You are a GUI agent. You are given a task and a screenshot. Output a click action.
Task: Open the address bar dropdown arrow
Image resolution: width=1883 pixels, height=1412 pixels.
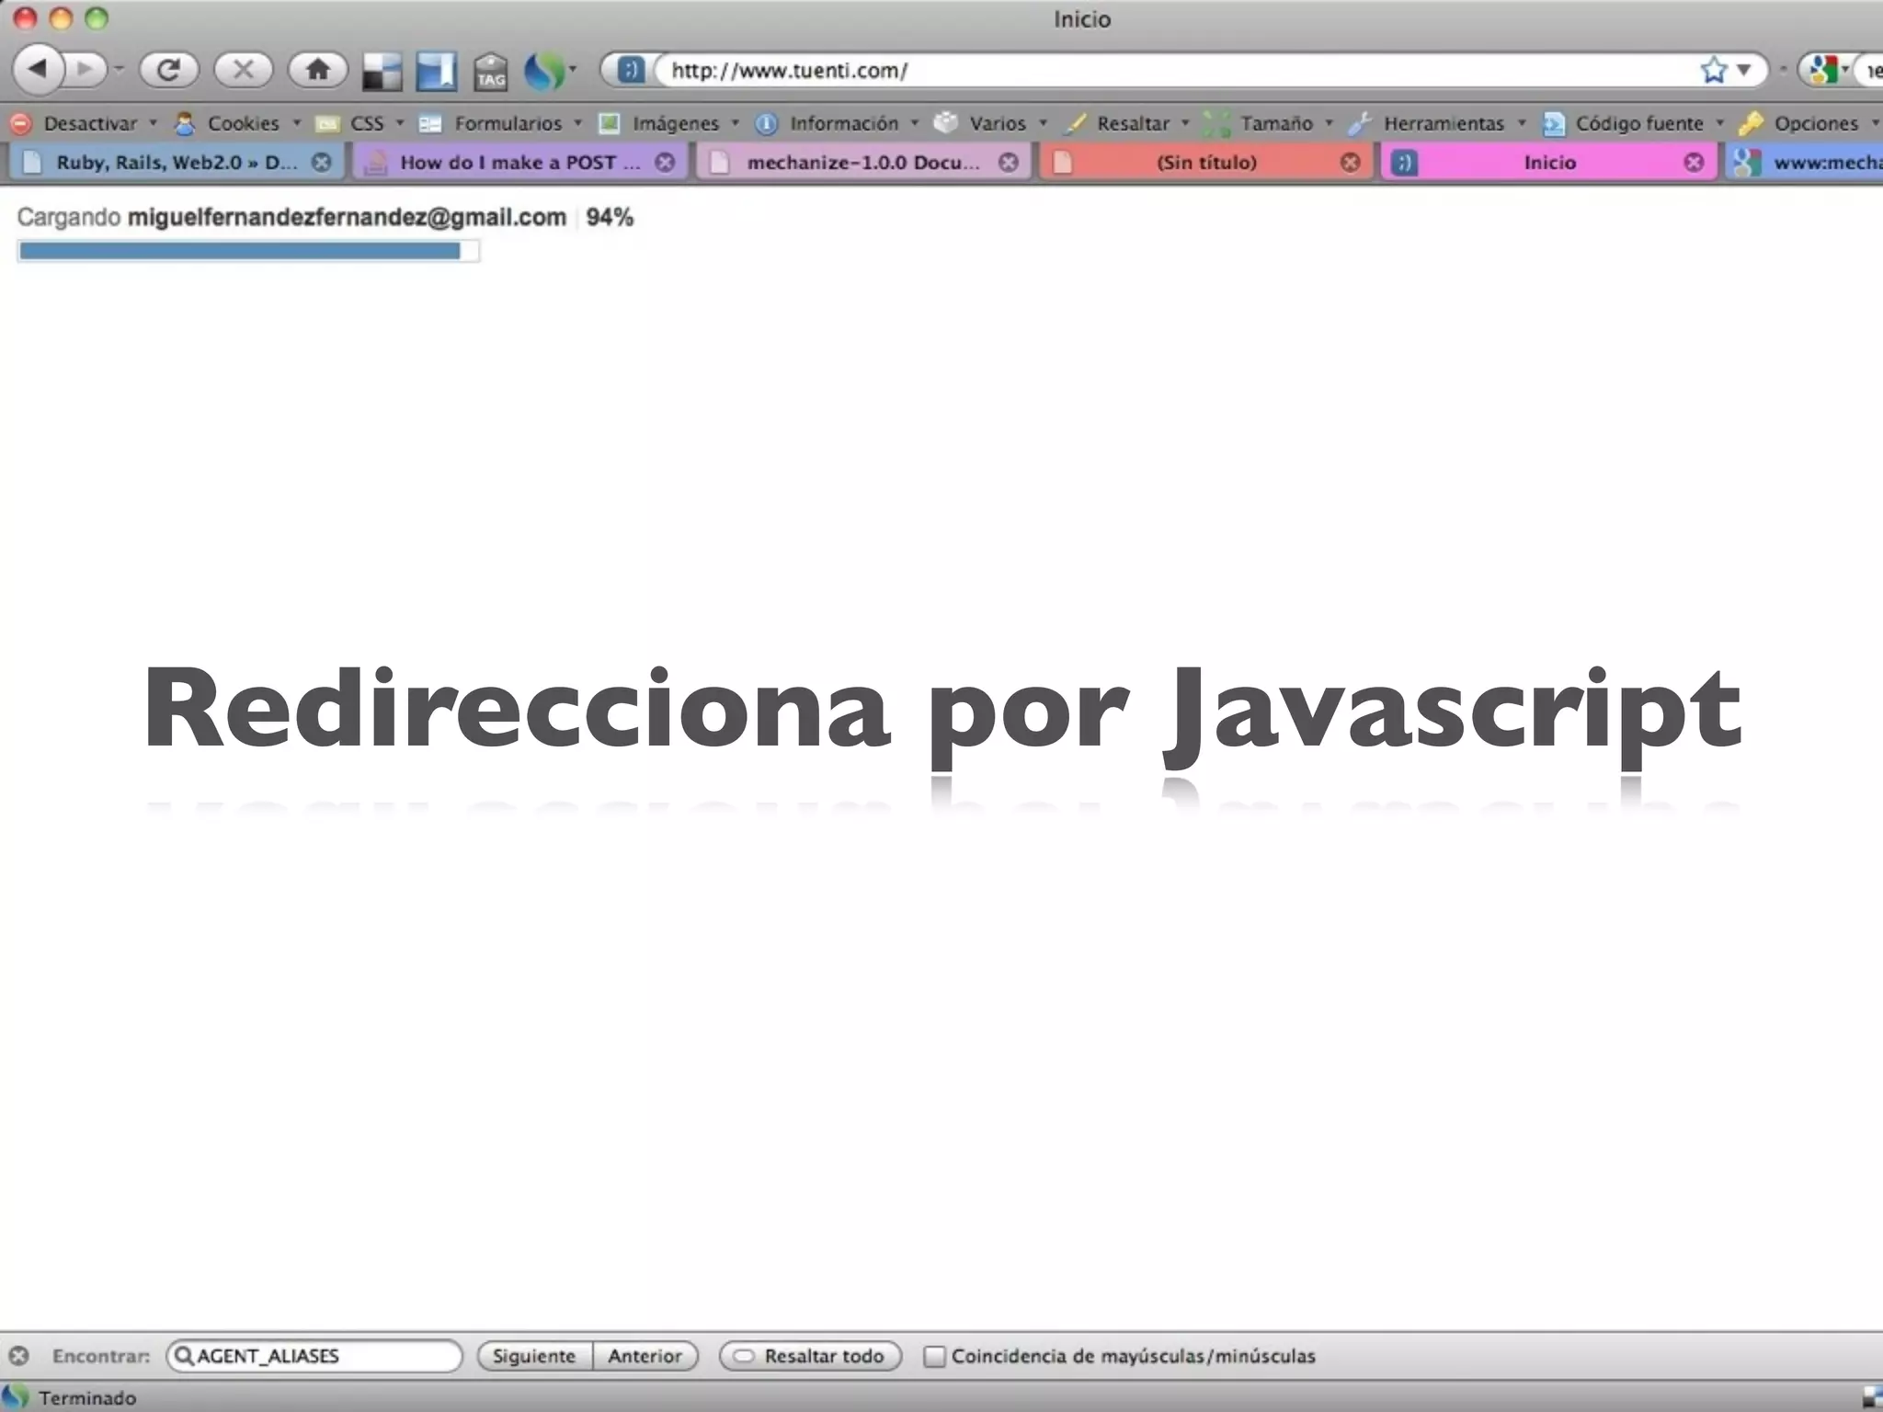click(1744, 70)
